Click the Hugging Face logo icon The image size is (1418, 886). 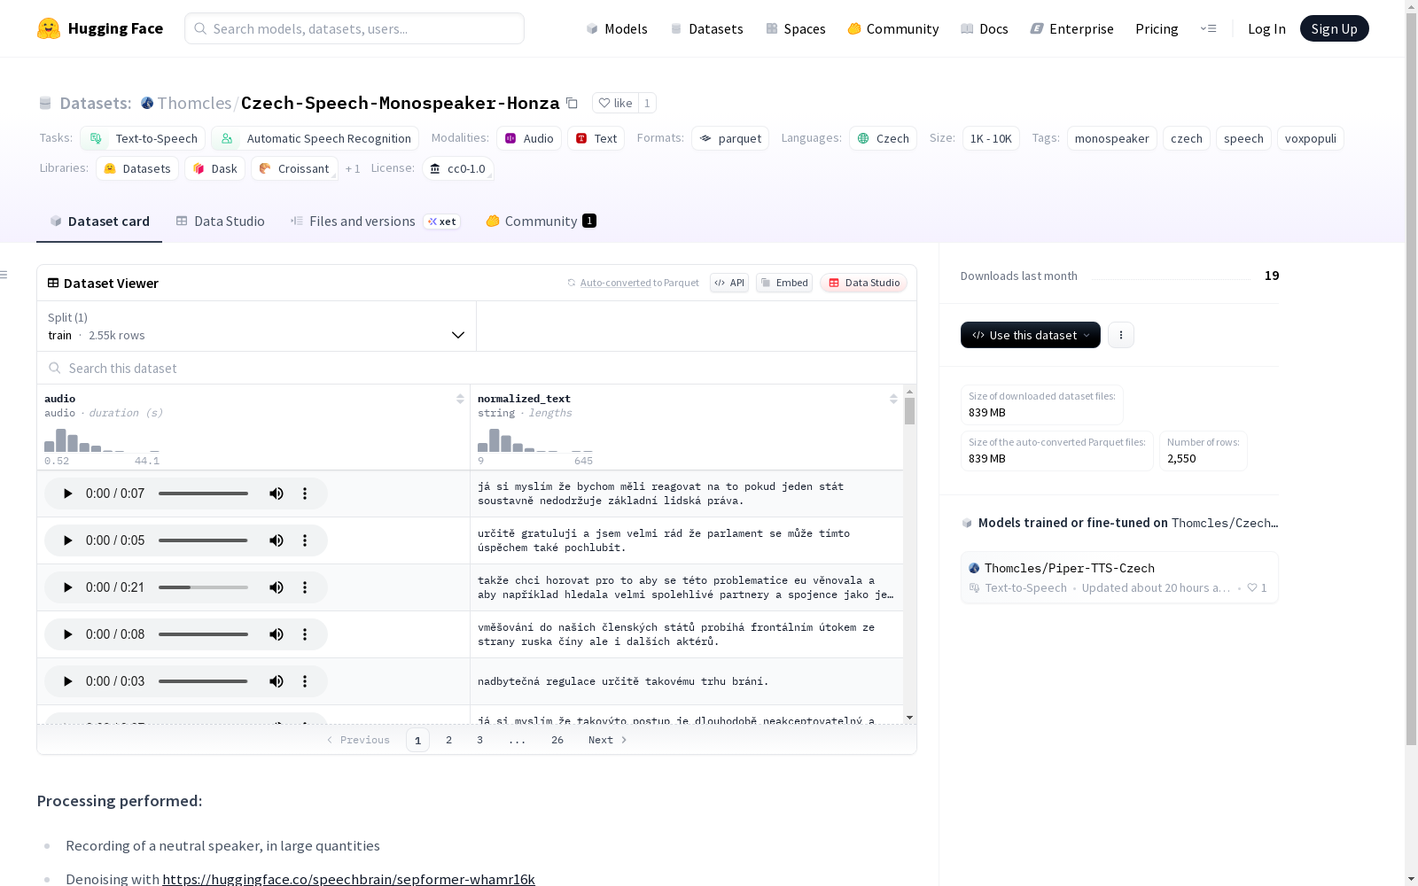coord(49,28)
